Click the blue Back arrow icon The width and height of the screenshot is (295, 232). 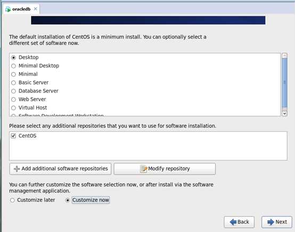[233, 222]
